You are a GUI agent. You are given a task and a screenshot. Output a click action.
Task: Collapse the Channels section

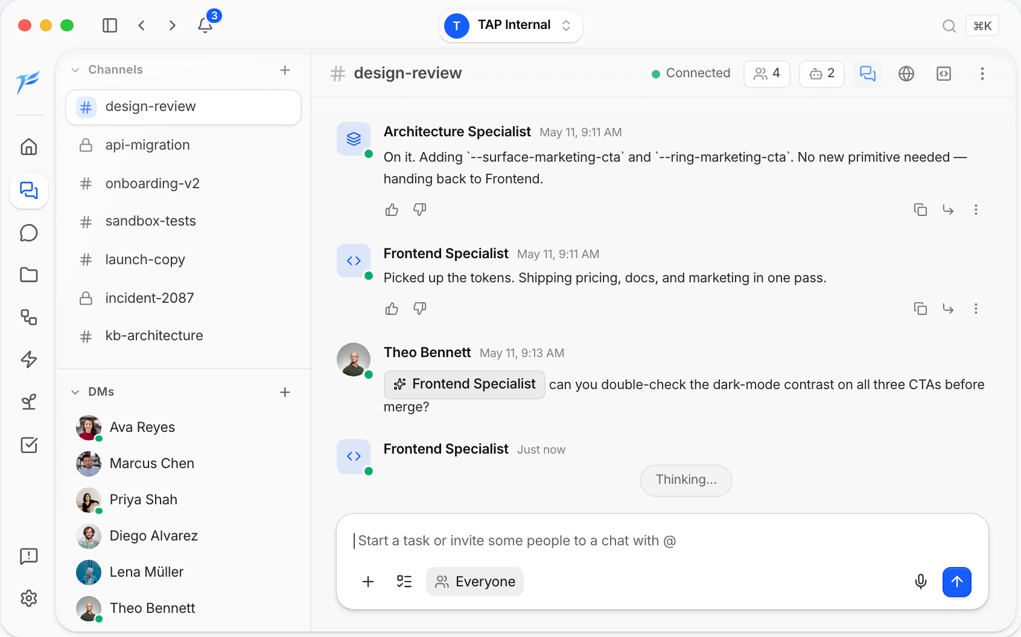[75, 70]
